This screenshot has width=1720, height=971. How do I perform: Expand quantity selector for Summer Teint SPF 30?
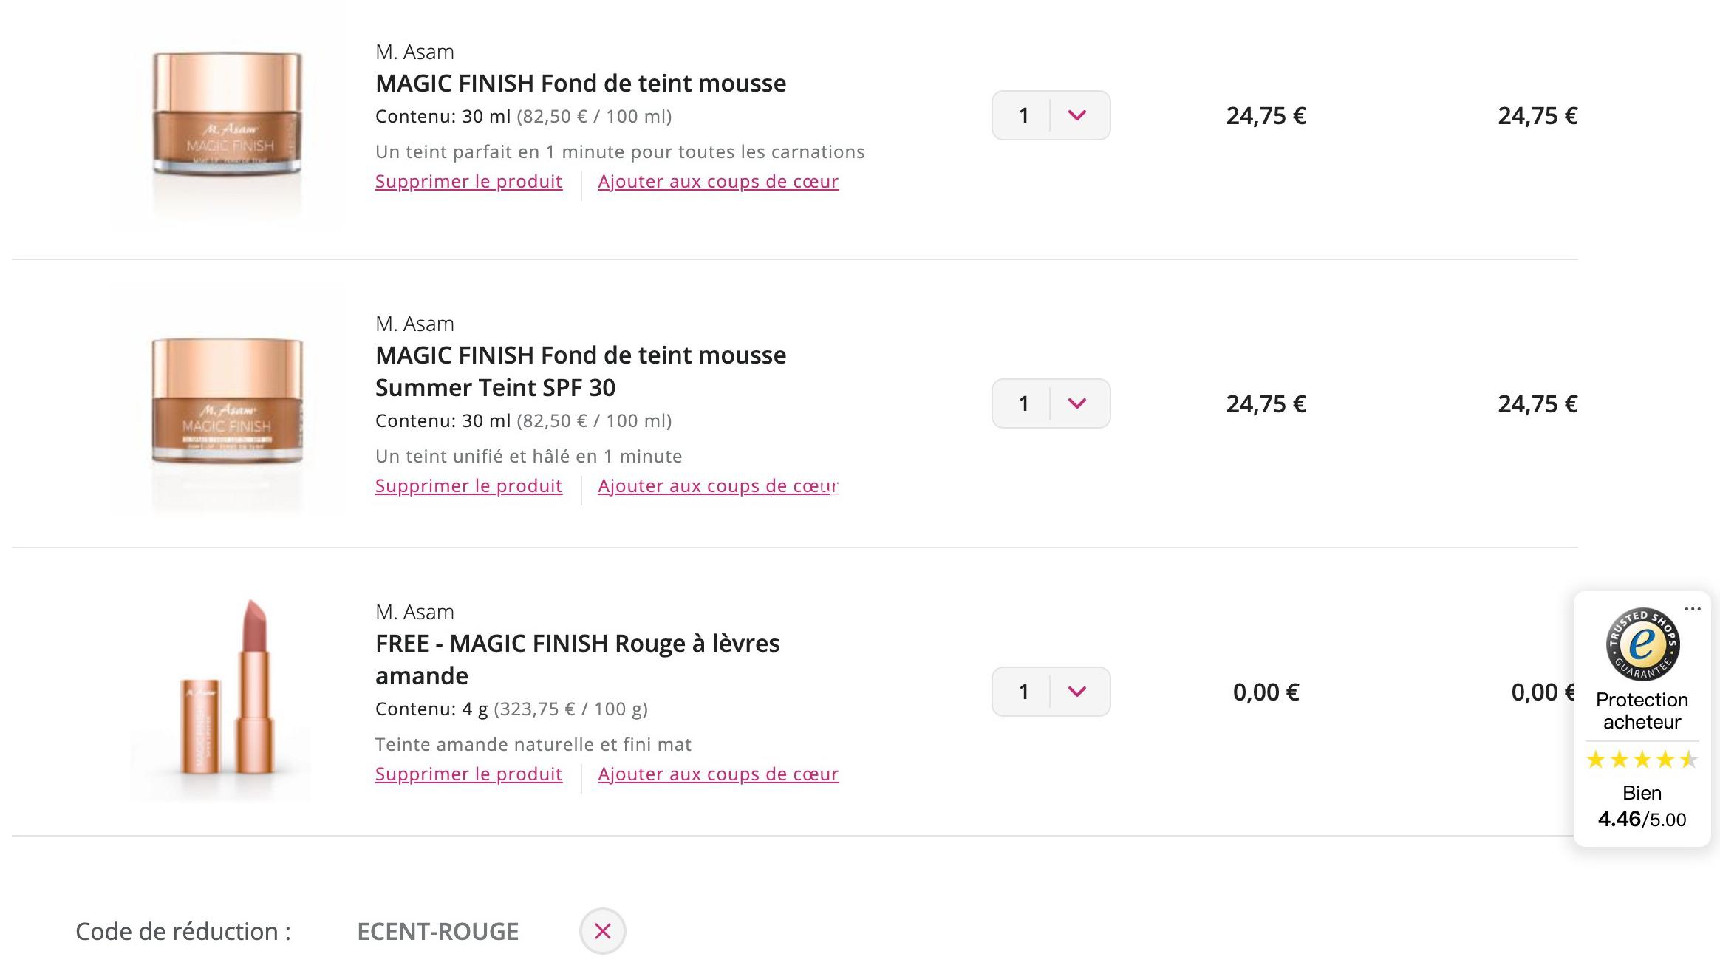1051,403
